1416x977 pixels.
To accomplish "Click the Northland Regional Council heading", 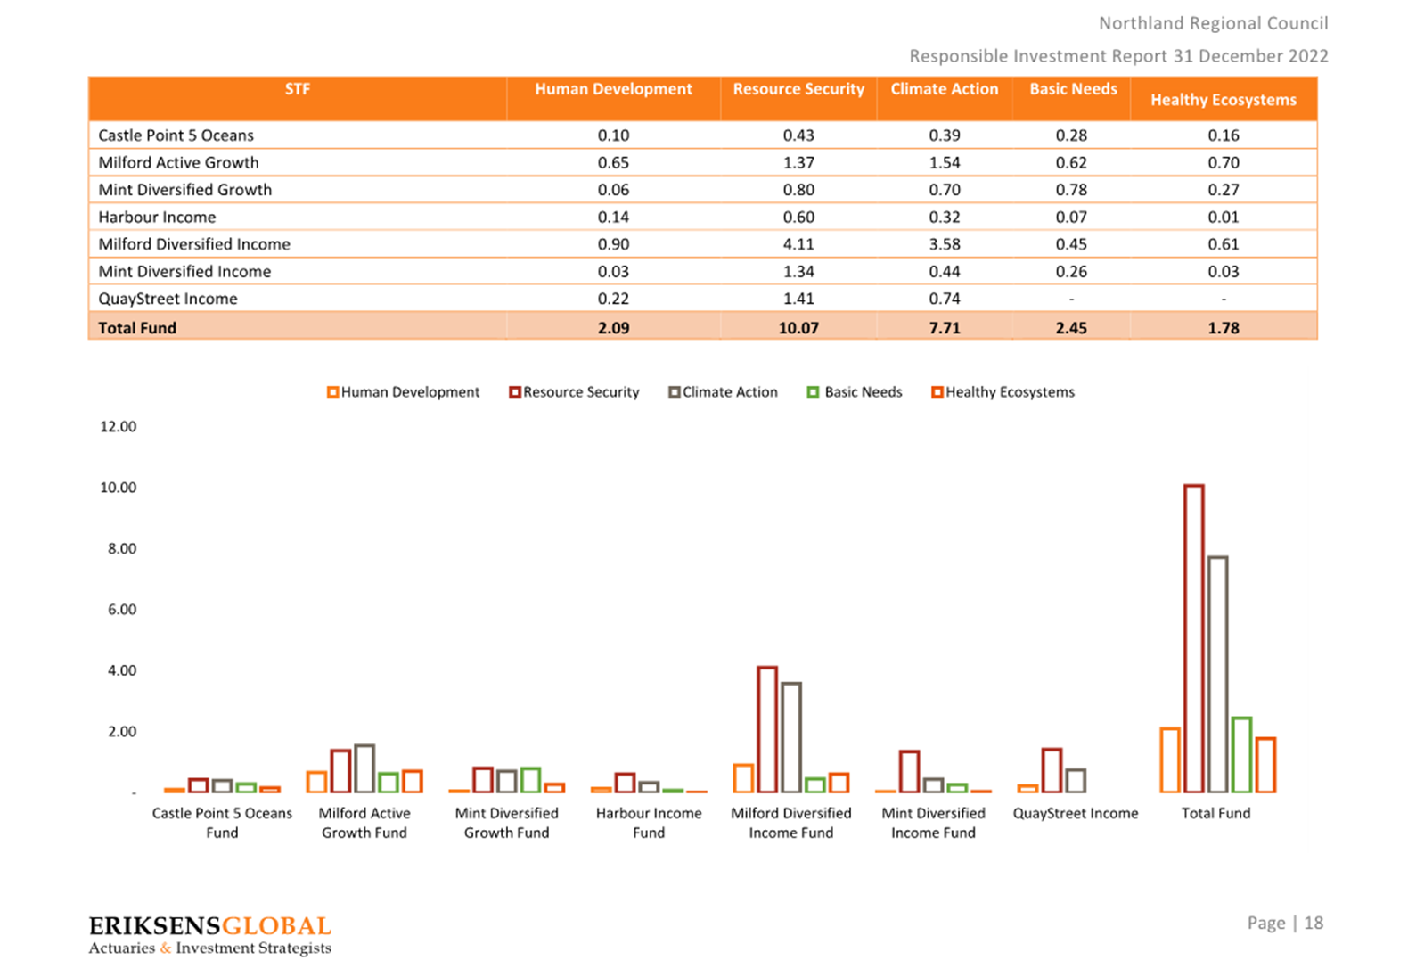I will (x=1213, y=23).
